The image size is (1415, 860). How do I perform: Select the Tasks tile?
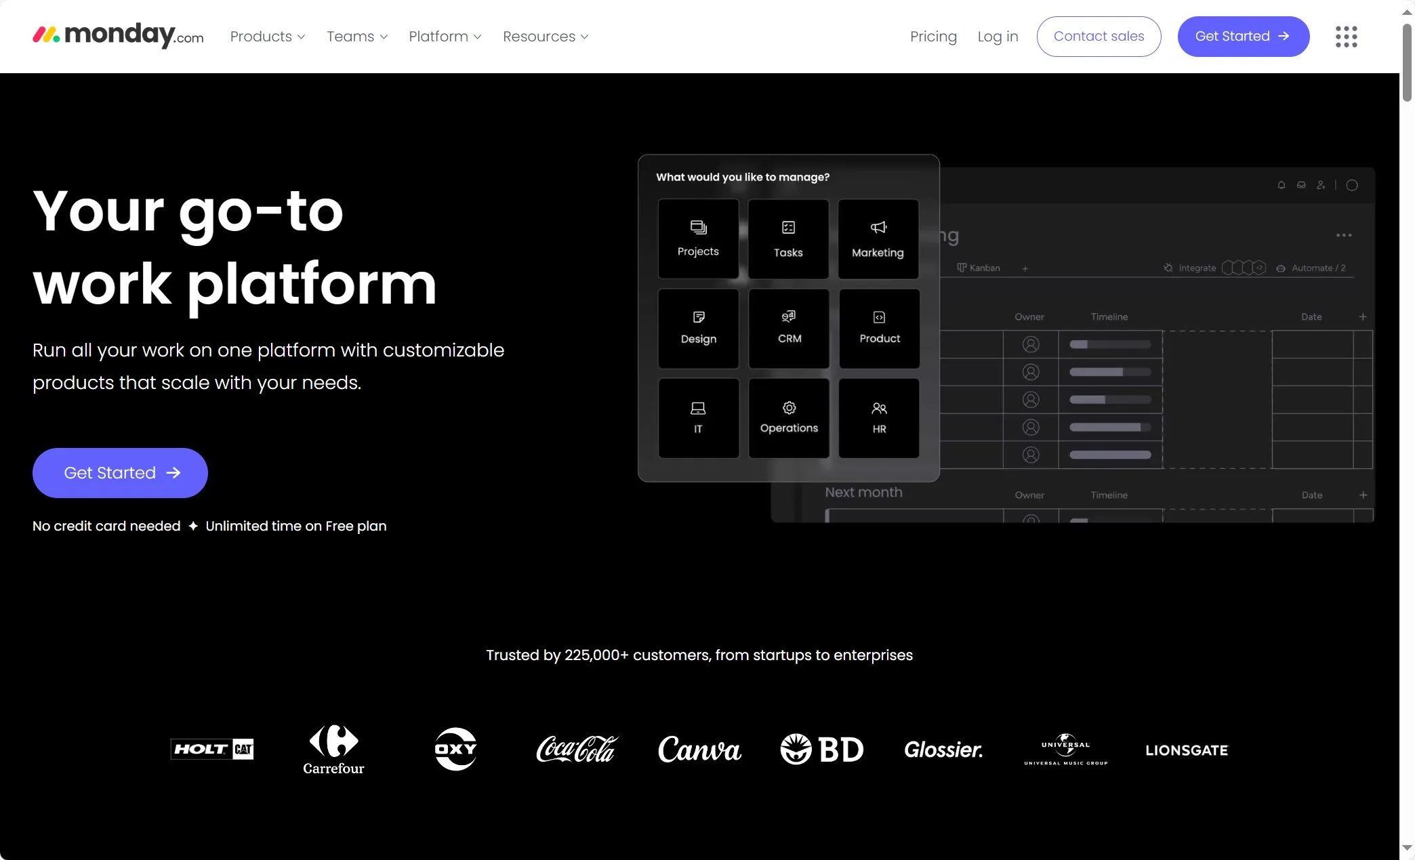788,239
